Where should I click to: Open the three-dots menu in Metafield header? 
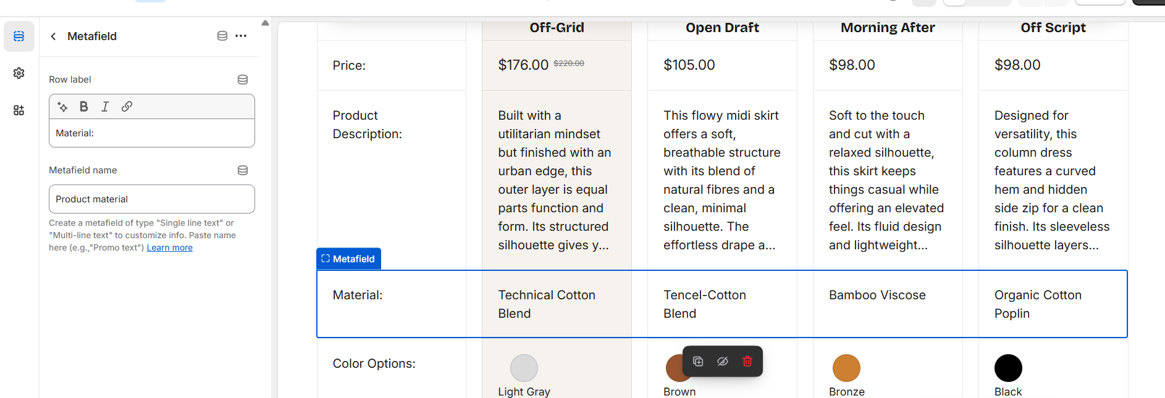(241, 36)
